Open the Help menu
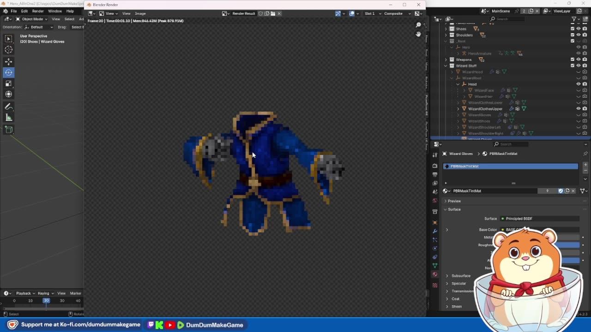Viewport: 591px width, 332px height. (70, 11)
